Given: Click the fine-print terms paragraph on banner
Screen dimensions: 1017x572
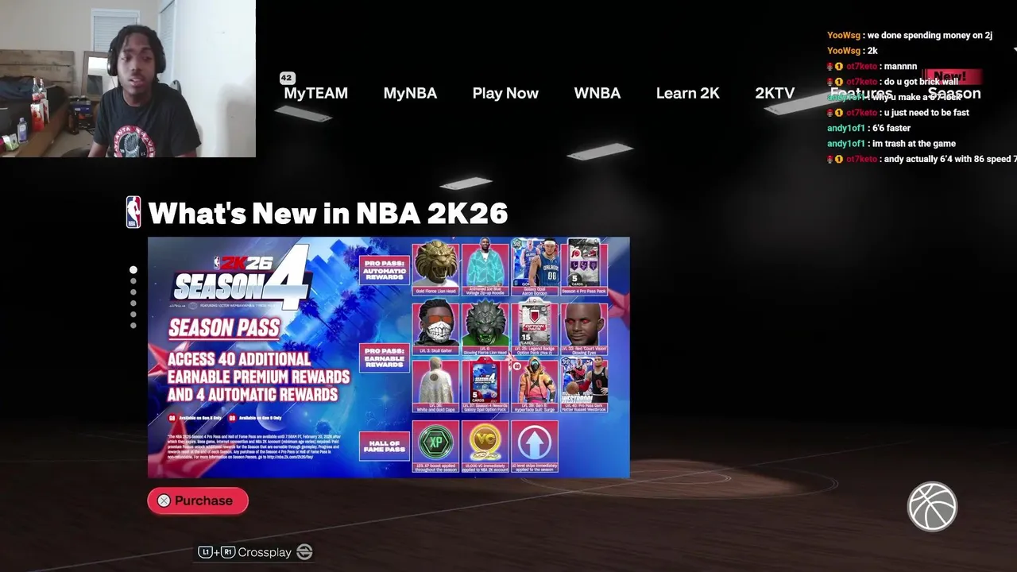Looking at the screenshot, I should coord(254,448).
